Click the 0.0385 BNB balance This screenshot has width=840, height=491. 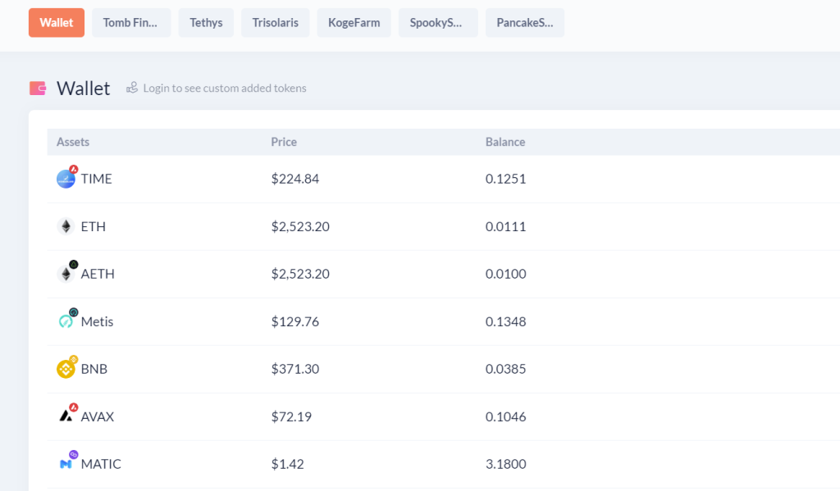505,369
